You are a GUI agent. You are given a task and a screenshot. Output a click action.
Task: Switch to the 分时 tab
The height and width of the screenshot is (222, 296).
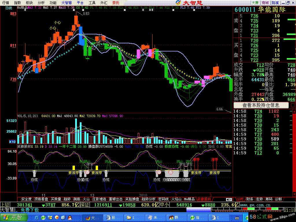pyautogui.click(x=240, y=199)
